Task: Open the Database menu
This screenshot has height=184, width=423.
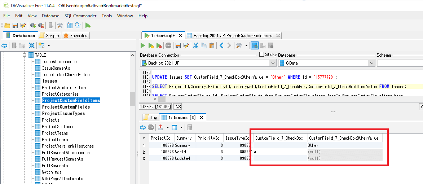Action: 50,16
